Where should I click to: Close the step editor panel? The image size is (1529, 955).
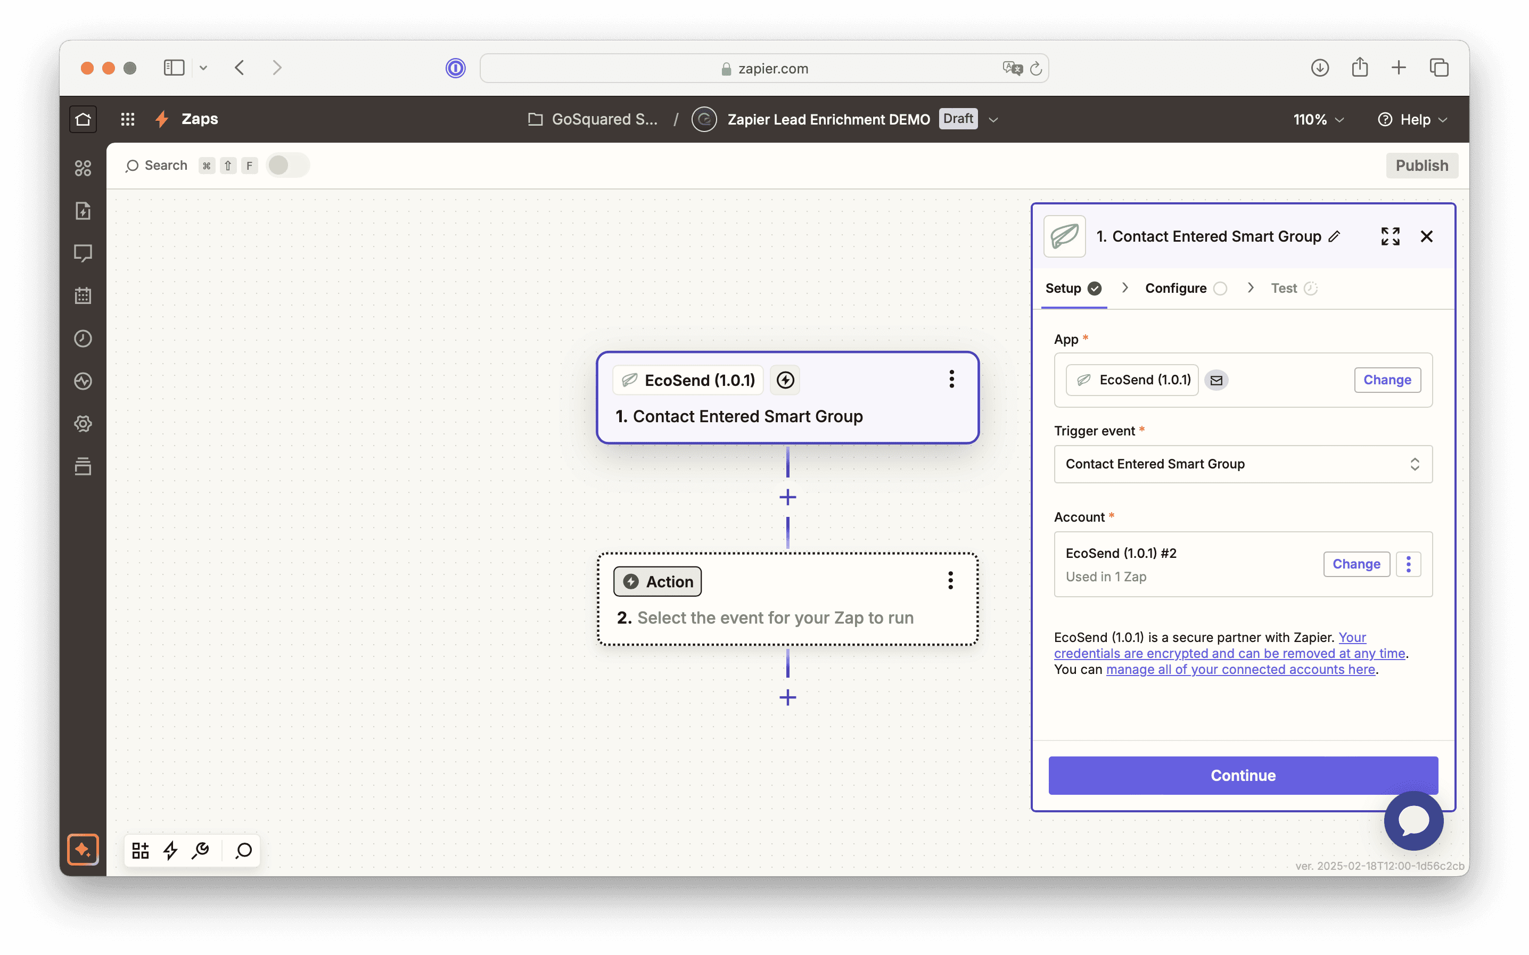(x=1426, y=236)
